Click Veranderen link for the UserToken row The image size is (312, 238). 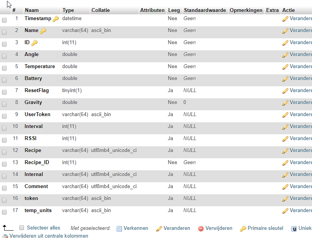[300, 115]
